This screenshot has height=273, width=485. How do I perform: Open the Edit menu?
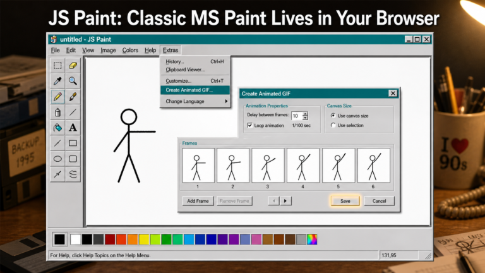coord(71,50)
